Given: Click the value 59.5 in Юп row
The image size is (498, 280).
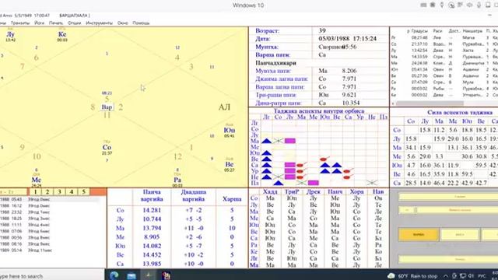Looking at the screenshot, I should (x=481, y=165).
